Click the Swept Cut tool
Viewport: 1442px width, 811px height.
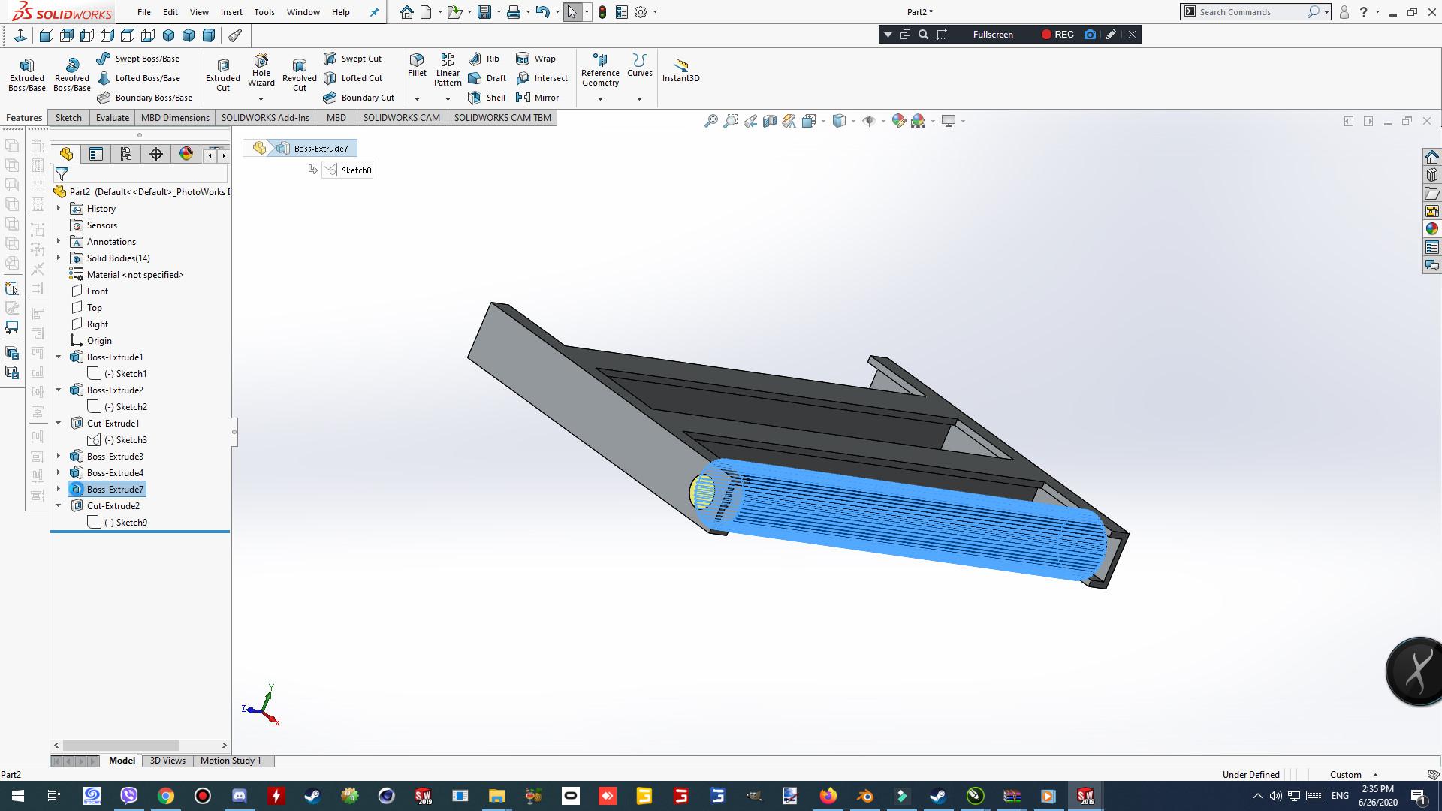[352, 59]
